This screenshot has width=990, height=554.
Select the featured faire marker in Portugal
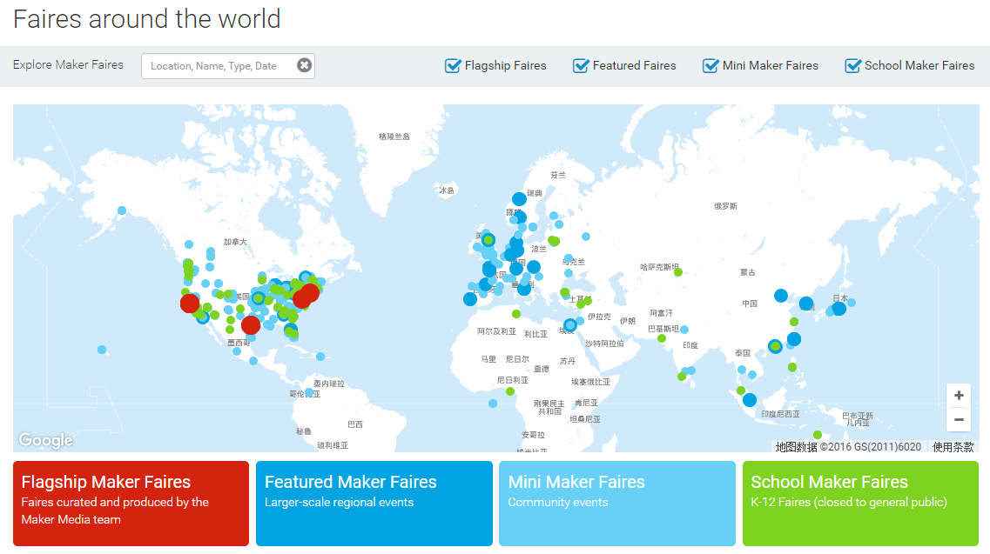(469, 299)
